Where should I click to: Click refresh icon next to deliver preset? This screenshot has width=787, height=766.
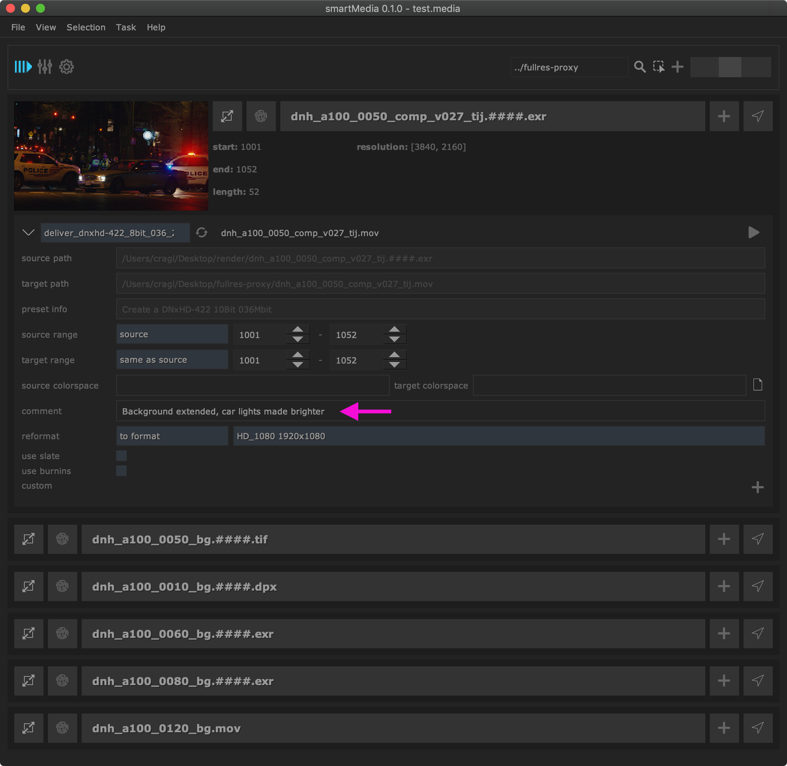(202, 232)
